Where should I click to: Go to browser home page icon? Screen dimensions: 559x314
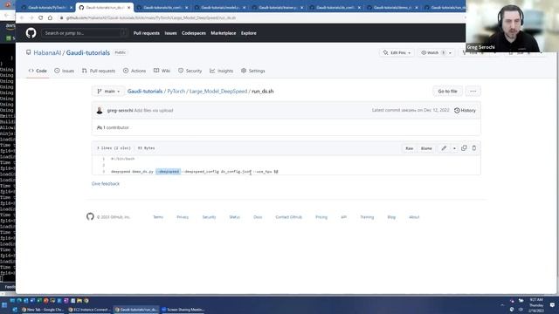coord(50,17)
